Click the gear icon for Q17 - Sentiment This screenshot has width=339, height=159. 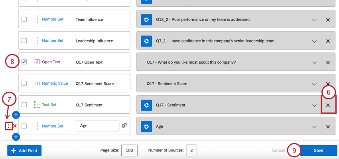pos(146,105)
